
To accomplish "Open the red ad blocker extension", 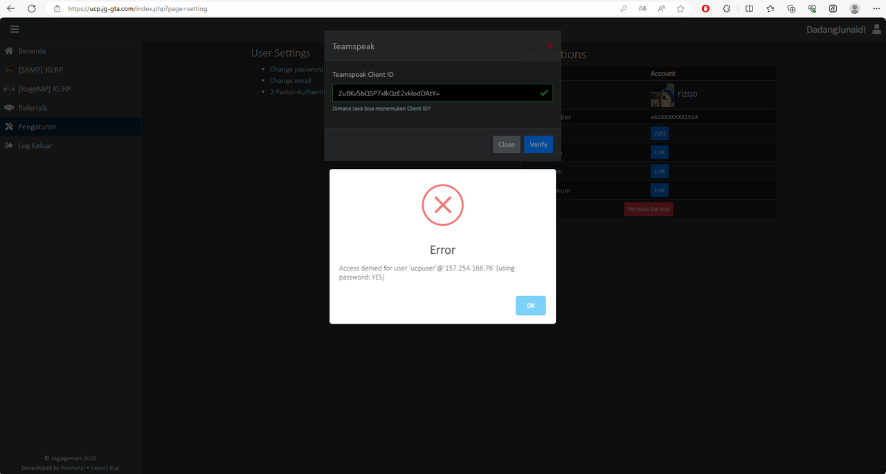I will pos(705,9).
